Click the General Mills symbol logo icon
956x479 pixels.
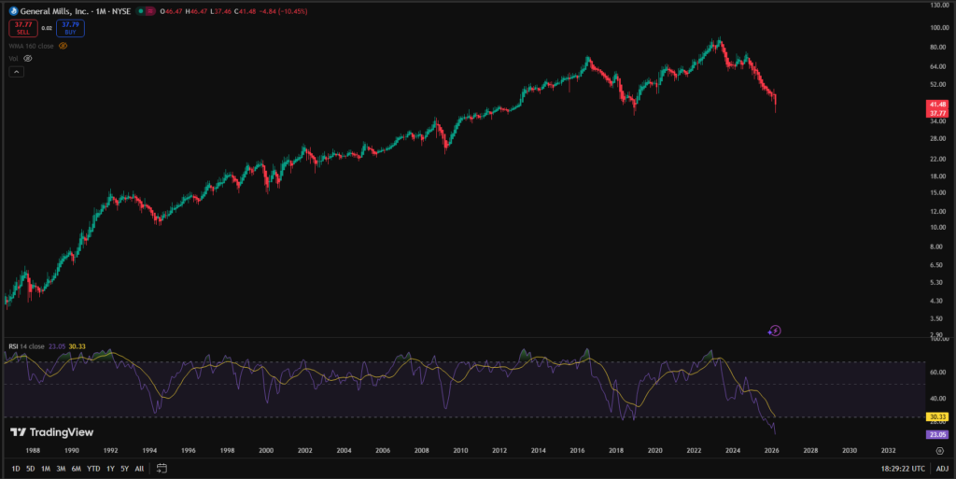13,11
